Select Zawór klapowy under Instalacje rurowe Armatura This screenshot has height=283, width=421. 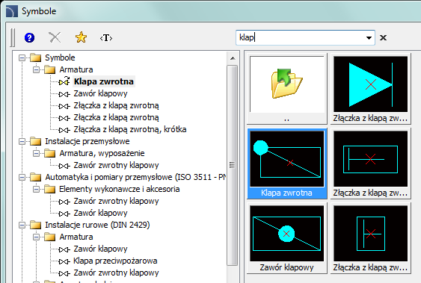pos(100,249)
